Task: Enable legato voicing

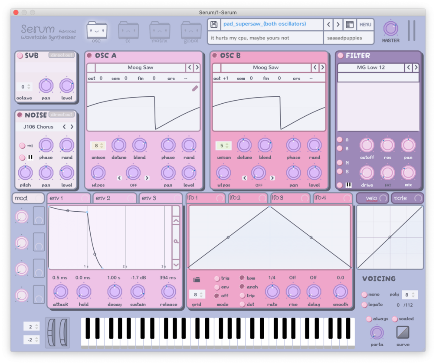Action: (x=364, y=305)
